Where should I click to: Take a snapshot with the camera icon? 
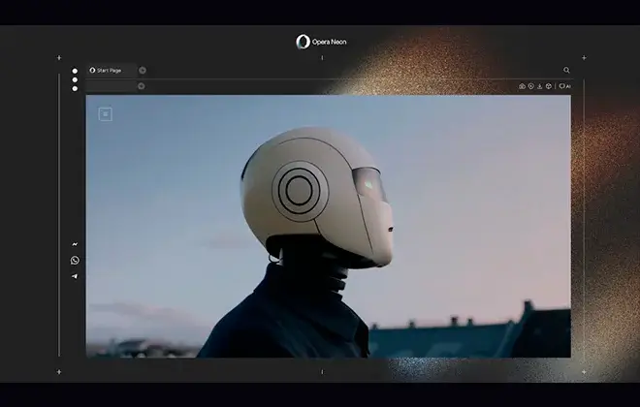522,86
